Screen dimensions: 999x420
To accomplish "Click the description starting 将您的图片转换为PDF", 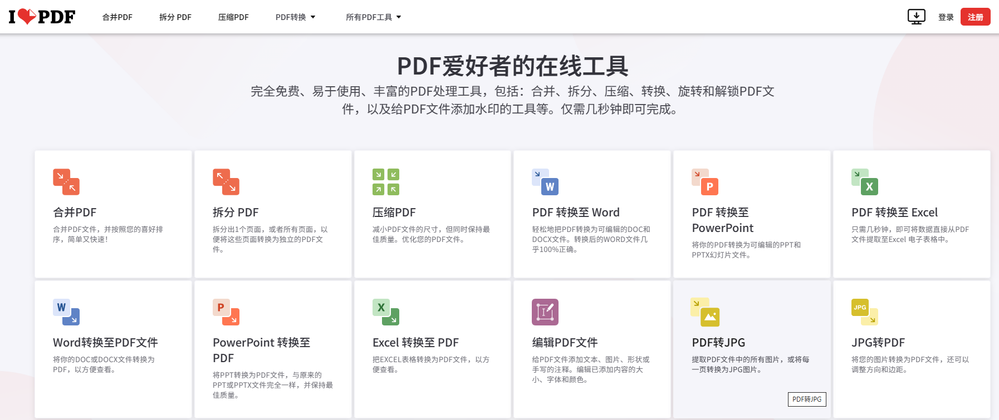I will (910, 364).
